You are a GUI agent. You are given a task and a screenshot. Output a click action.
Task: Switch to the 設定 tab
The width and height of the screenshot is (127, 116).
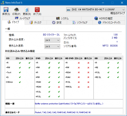pyautogui.click(x=57, y=23)
